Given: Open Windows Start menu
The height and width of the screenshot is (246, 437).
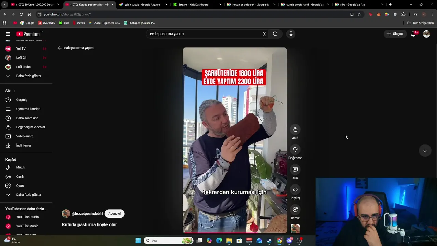Looking at the screenshot, I should (x=138, y=241).
